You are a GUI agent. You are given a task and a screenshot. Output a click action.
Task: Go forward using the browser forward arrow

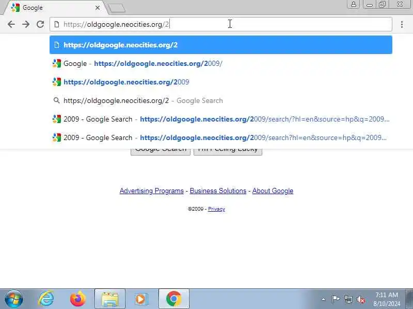tap(26, 24)
